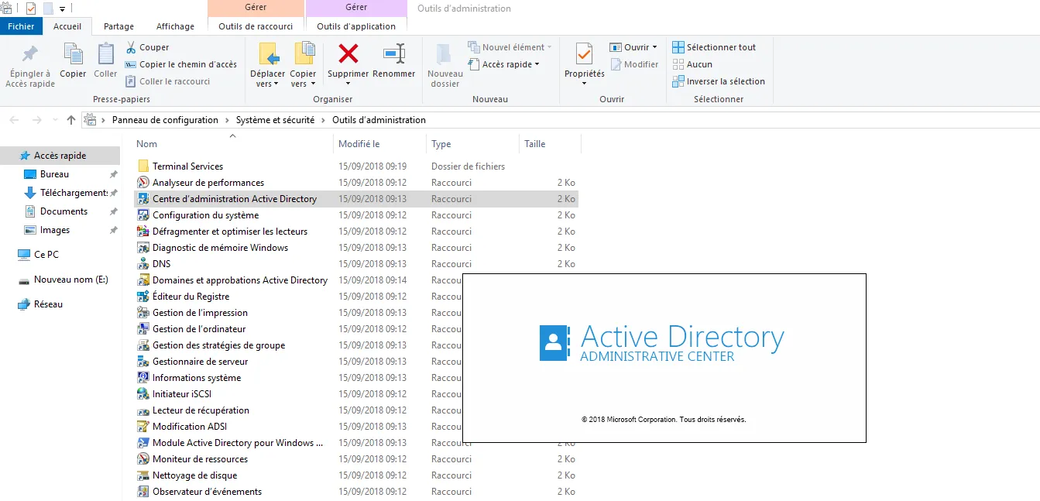The width and height of the screenshot is (1040, 501).
Task: Click the red Supprimer icon
Action: click(348, 53)
